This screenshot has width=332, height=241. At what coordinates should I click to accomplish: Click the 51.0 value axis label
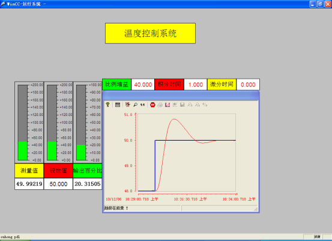128,115
